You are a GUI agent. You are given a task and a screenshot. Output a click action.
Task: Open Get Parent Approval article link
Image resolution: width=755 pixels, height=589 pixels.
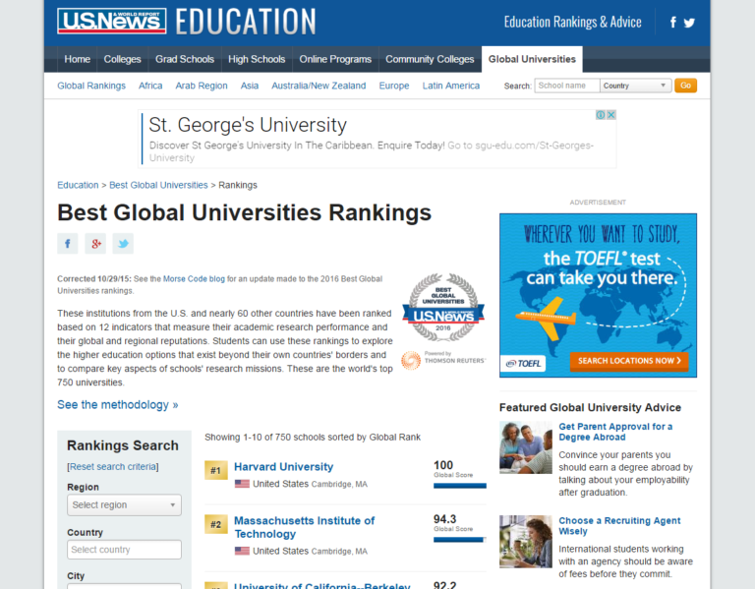(x=615, y=432)
